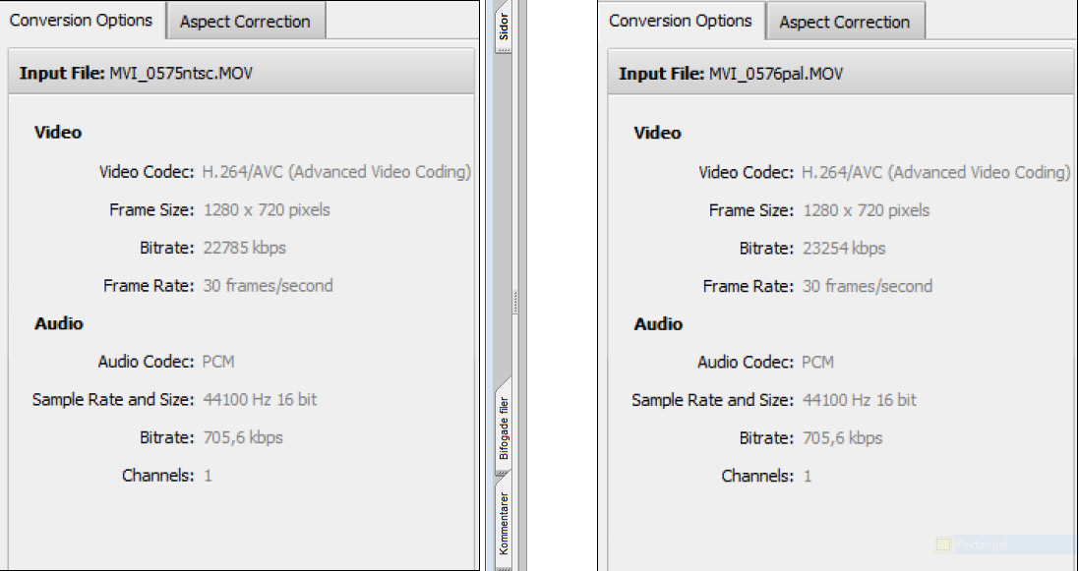Select the 23254 kbps video bitrate value
This screenshot has width=1079, height=571.
pos(844,249)
